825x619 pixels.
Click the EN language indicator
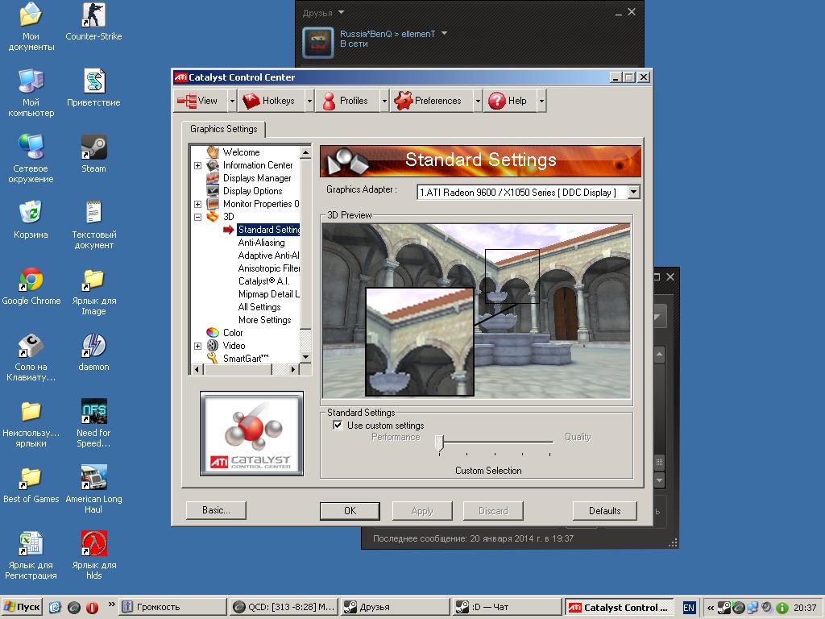tap(688, 608)
